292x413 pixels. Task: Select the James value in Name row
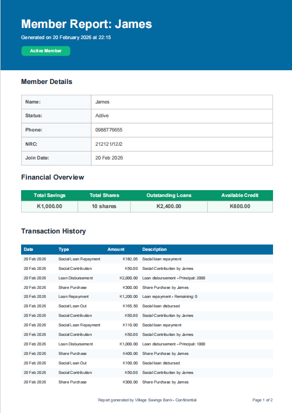(x=102, y=102)
